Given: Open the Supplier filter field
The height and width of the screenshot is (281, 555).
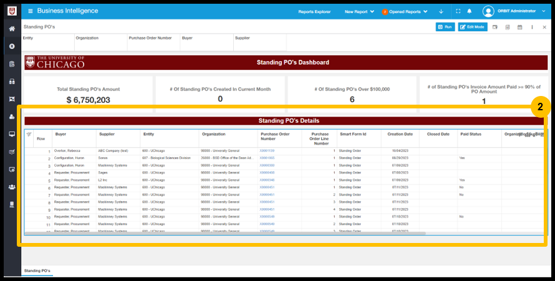Looking at the screenshot, I should pyautogui.click(x=260, y=42).
